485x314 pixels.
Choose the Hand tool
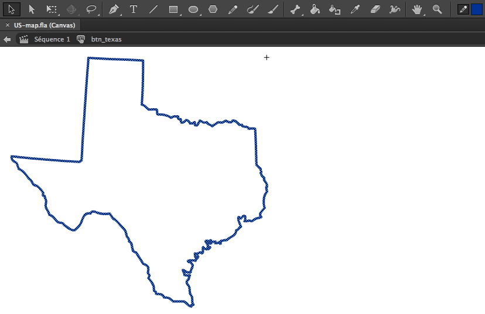pyautogui.click(x=417, y=9)
